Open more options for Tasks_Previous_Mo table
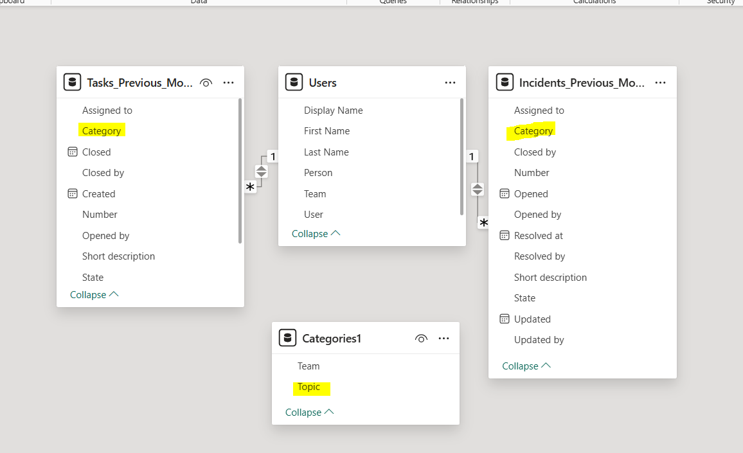The width and height of the screenshot is (743, 453). [228, 82]
